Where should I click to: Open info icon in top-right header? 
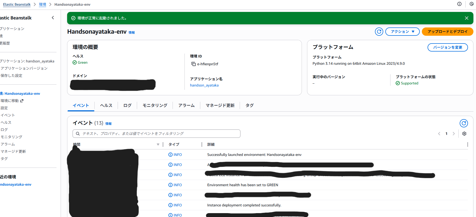pos(459,4)
